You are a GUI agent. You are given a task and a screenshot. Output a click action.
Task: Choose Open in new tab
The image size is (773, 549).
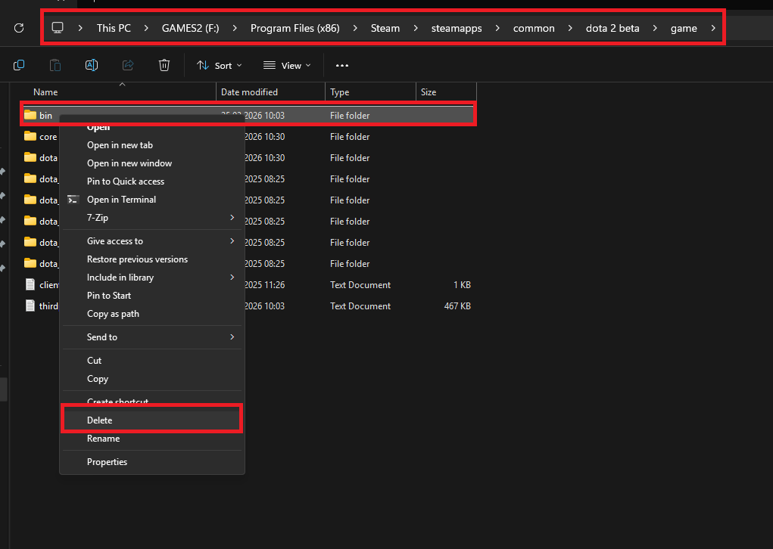point(152,145)
